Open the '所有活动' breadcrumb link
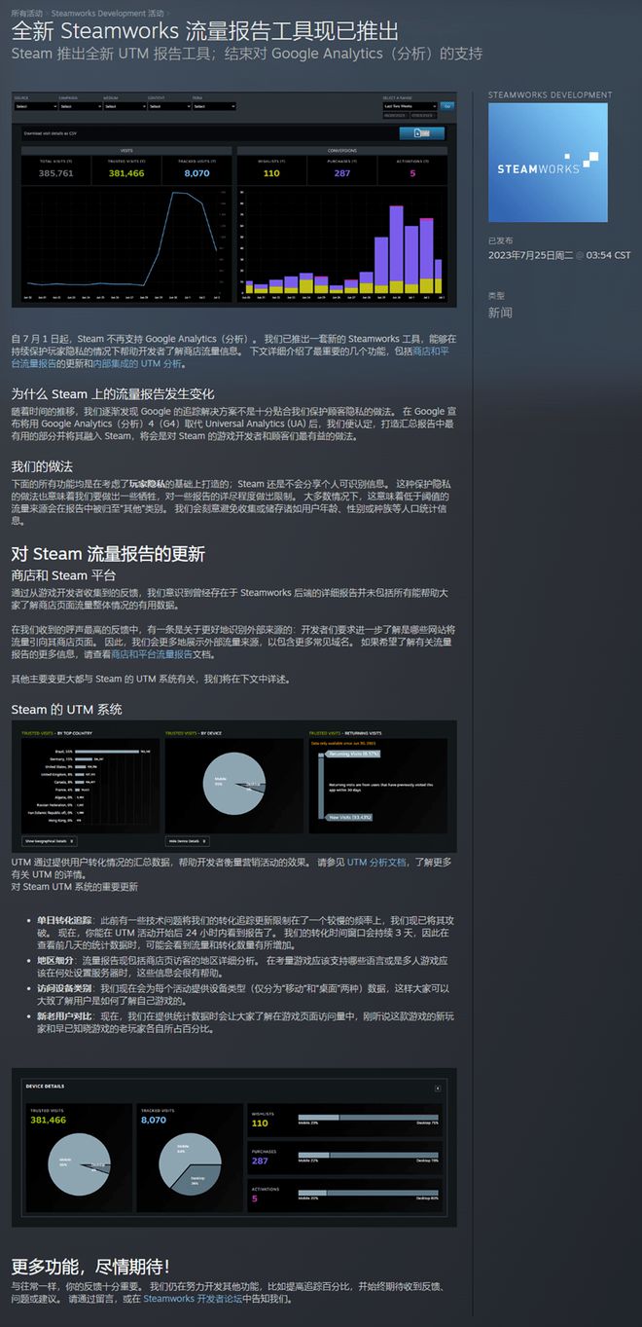This screenshot has width=642, height=1327. pyautogui.click(x=26, y=13)
